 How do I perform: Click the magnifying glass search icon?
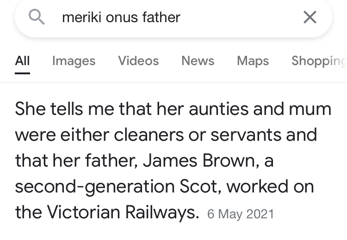(x=36, y=18)
